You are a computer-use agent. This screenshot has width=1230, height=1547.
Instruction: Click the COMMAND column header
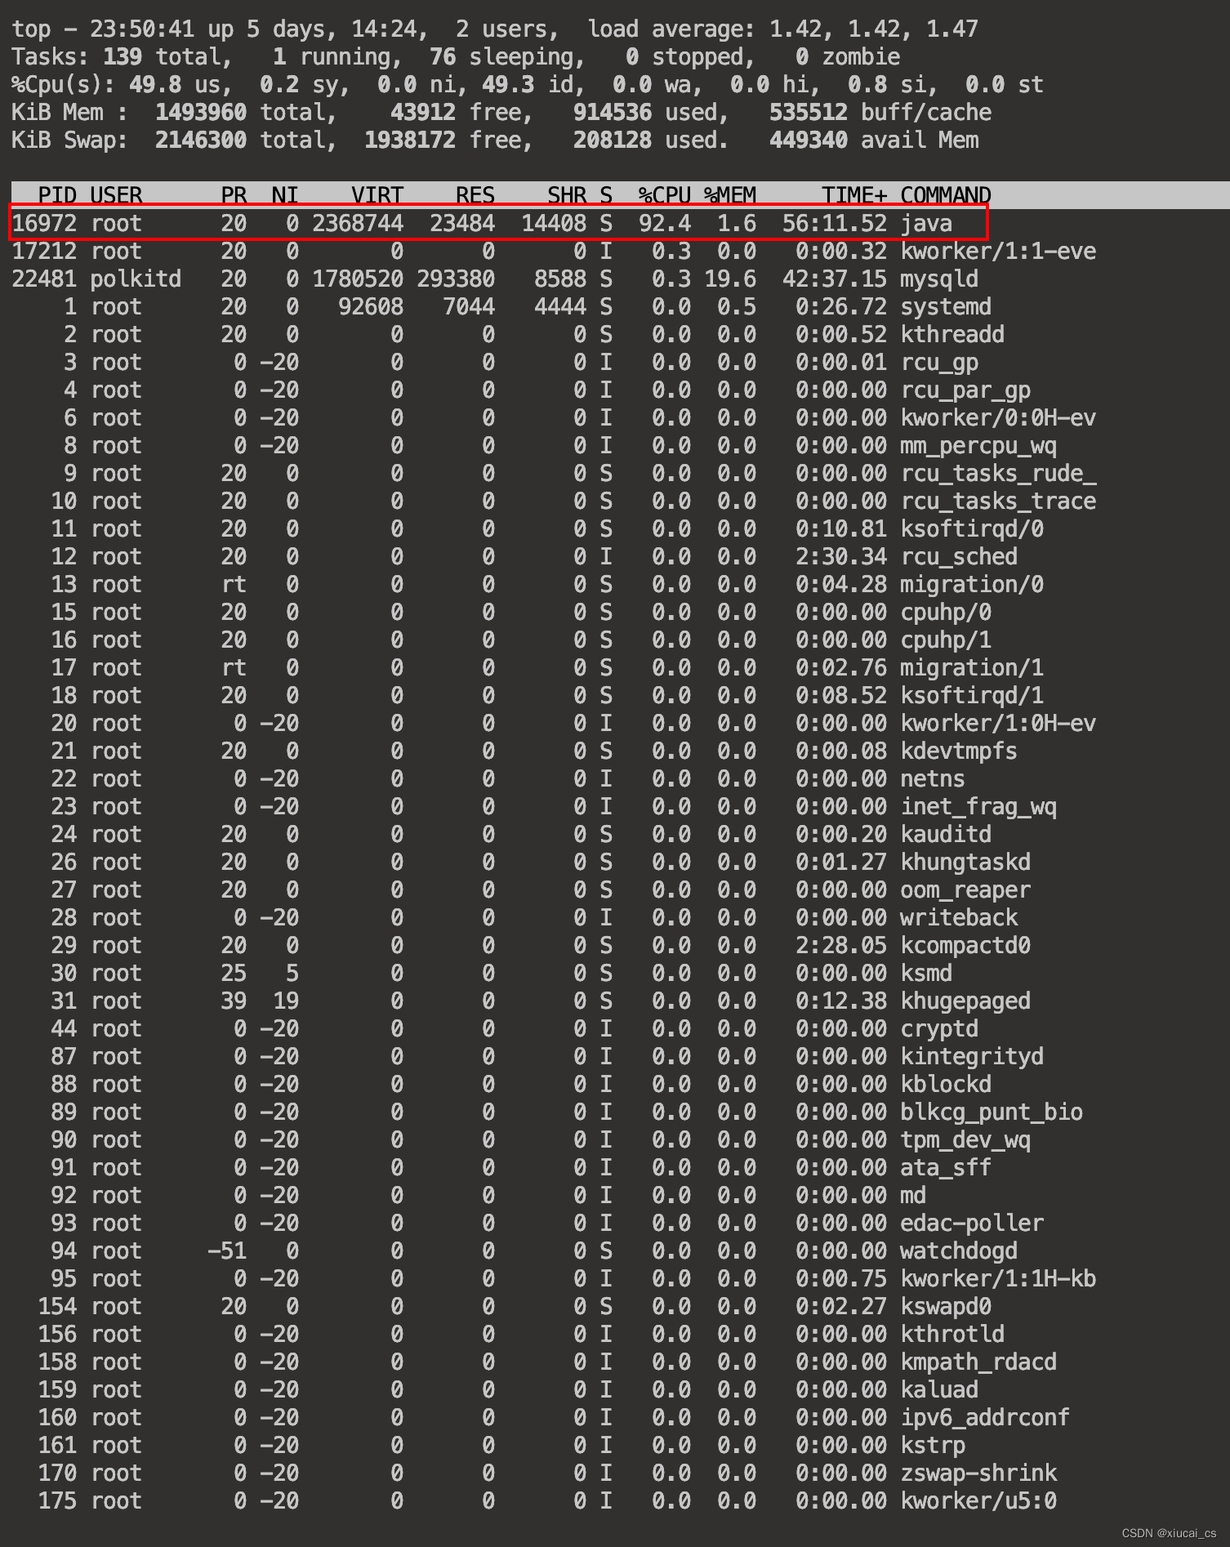click(945, 195)
